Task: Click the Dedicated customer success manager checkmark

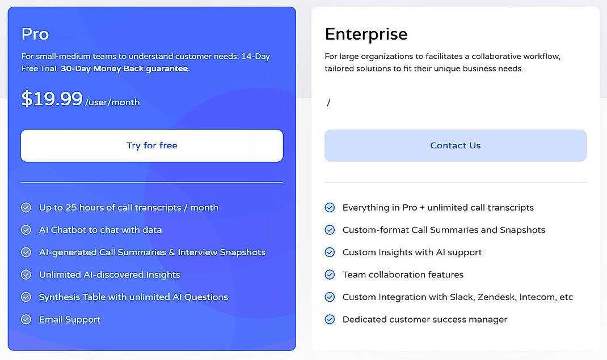Action: [330, 319]
